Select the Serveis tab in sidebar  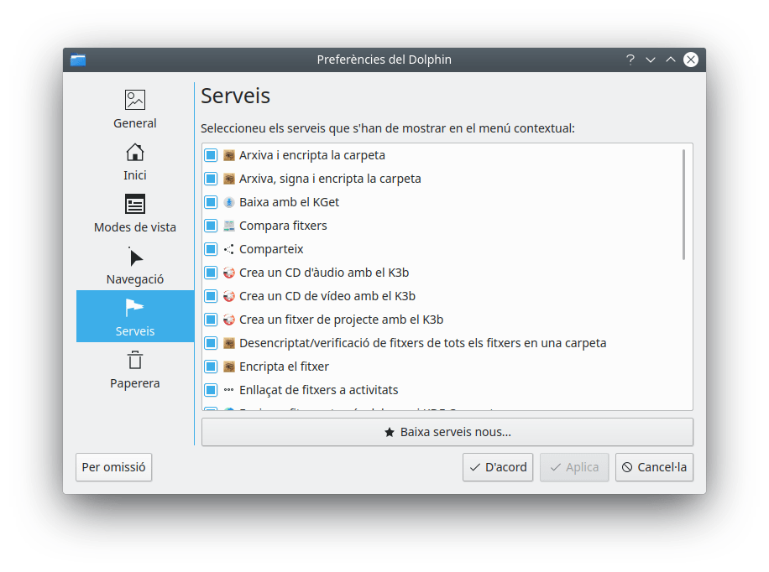tap(135, 316)
